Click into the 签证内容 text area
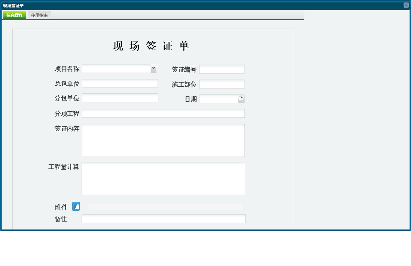Image resolution: width=411 pixels, height=266 pixels. [163, 140]
